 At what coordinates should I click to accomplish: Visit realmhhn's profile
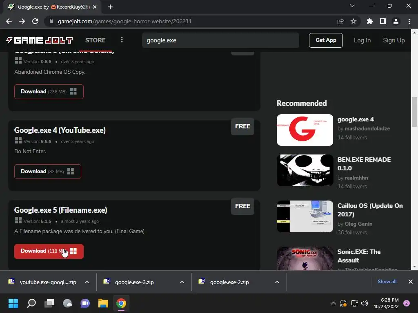tap(356, 178)
